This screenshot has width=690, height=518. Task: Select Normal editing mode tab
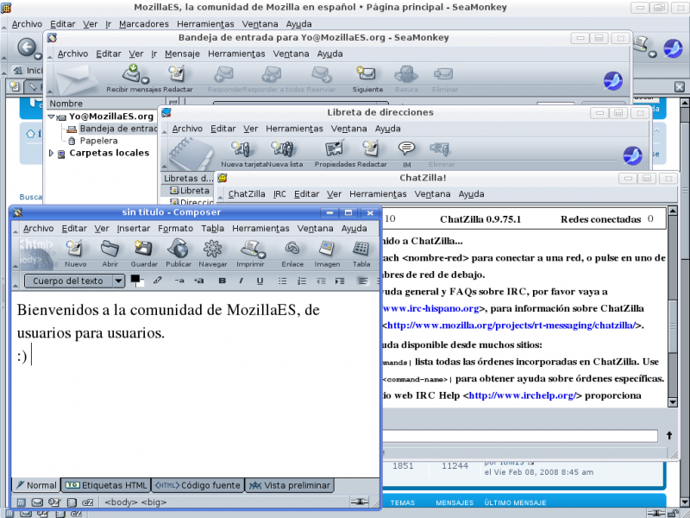pos(36,485)
